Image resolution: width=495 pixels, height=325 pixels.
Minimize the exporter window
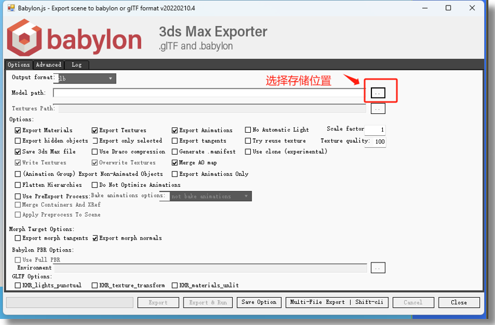click(x=425, y=8)
